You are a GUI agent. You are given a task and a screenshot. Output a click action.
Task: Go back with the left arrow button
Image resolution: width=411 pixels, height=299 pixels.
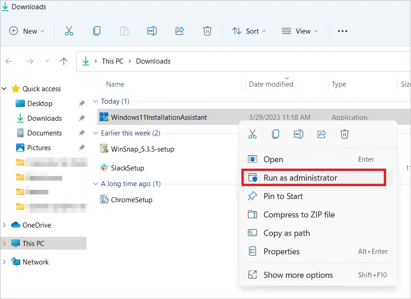pos(9,61)
